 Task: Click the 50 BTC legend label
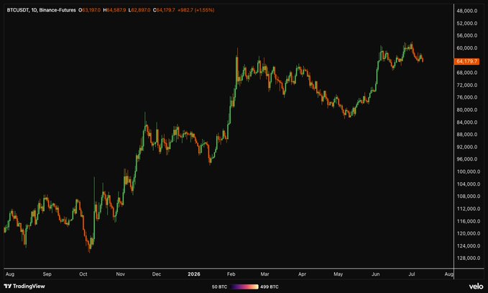tap(219, 287)
